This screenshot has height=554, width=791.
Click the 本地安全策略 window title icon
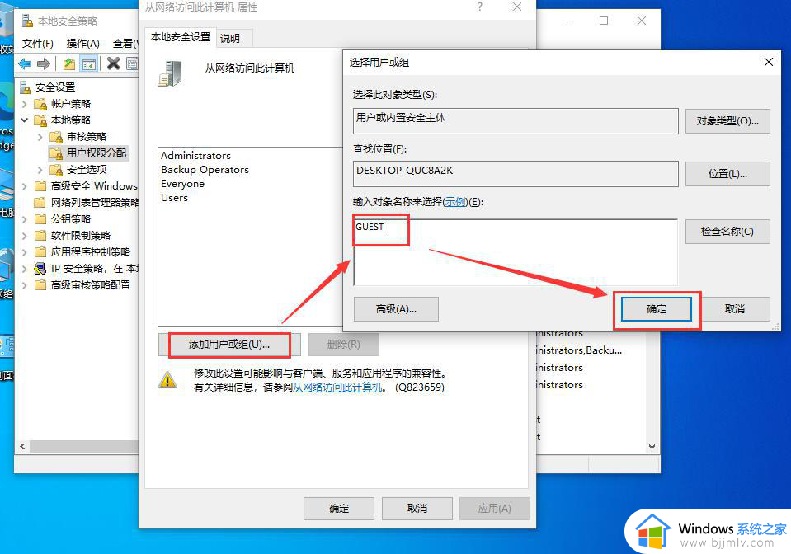[26, 21]
